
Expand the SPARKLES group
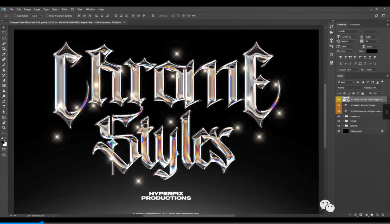coord(343,117)
